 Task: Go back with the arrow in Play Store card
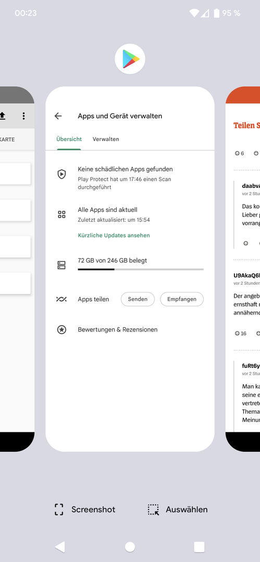[x=58, y=116]
